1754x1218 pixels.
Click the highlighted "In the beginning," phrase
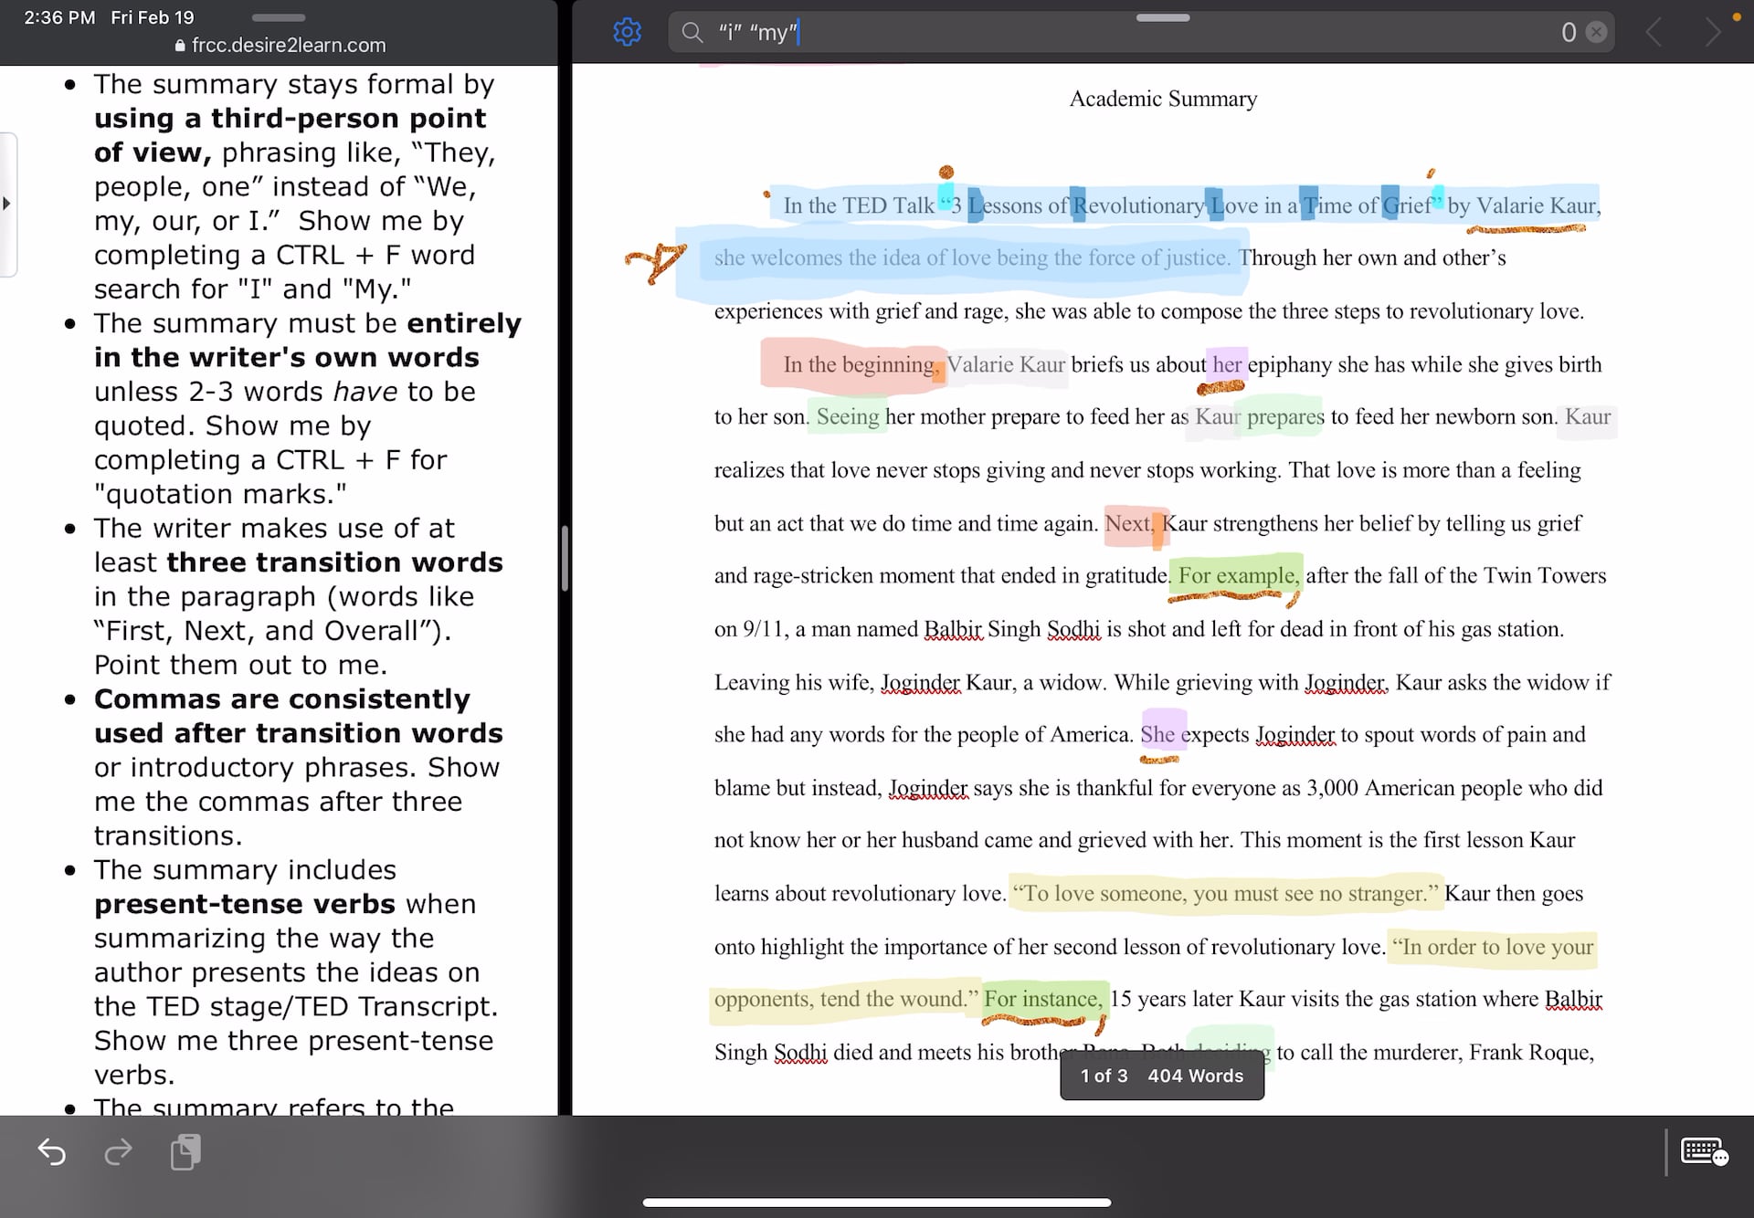pos(861,364)
